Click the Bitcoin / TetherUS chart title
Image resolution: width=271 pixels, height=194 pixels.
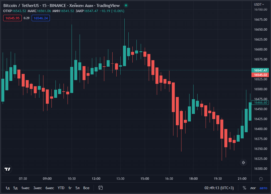[x=21, y=6]
